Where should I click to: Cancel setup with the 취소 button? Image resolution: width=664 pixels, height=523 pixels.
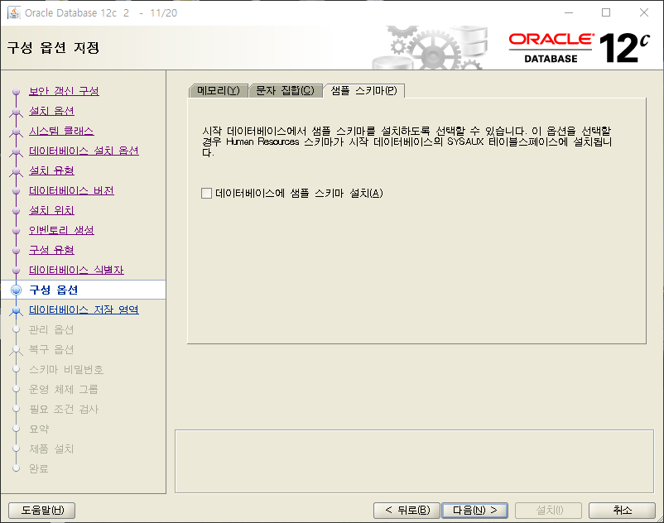(622, 510)
